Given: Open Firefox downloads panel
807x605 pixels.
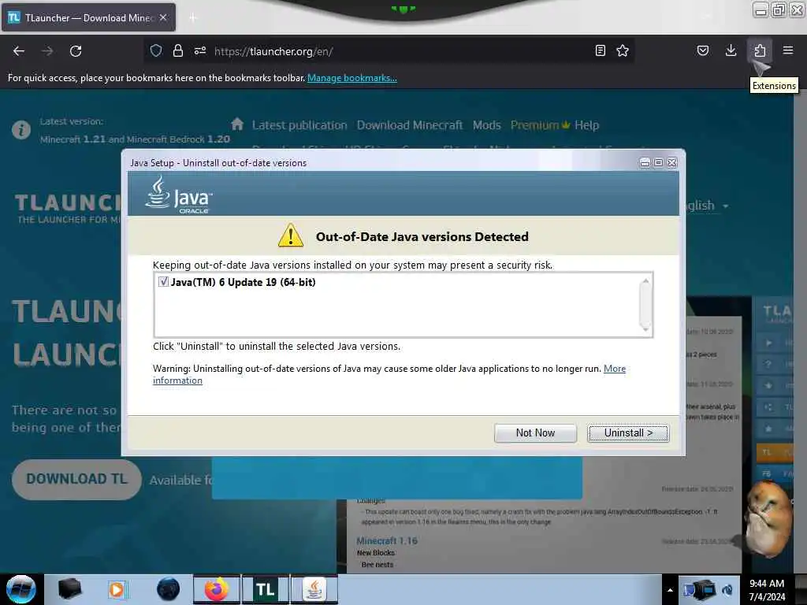Looking at the screenshot, I should [731, 50].
